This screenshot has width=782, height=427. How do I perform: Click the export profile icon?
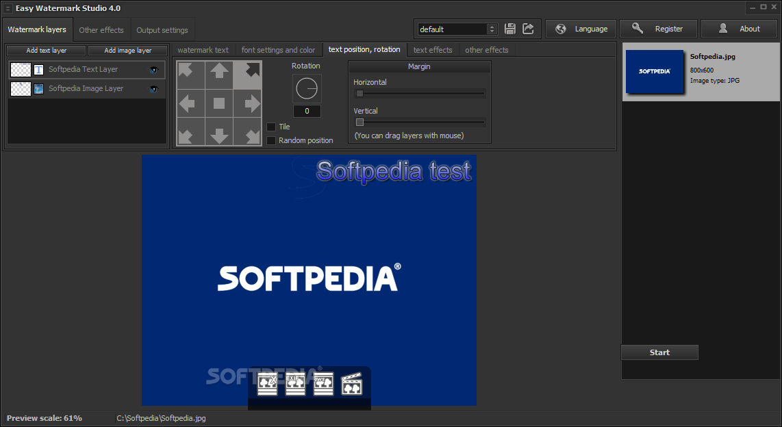(528, 29)
